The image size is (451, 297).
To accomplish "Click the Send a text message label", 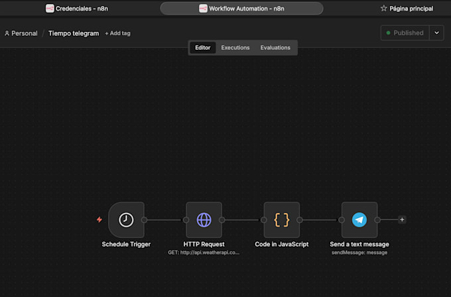I will click(359, 244).
